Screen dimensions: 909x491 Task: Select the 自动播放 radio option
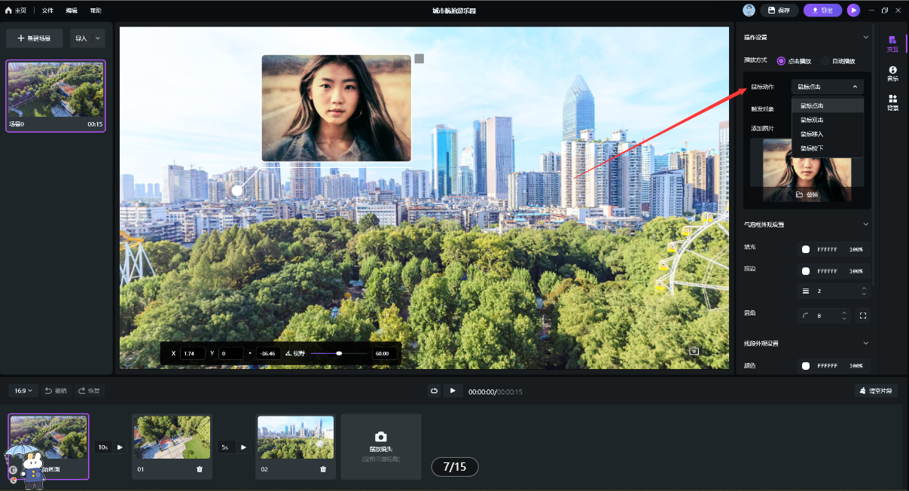tap(825, 61)
